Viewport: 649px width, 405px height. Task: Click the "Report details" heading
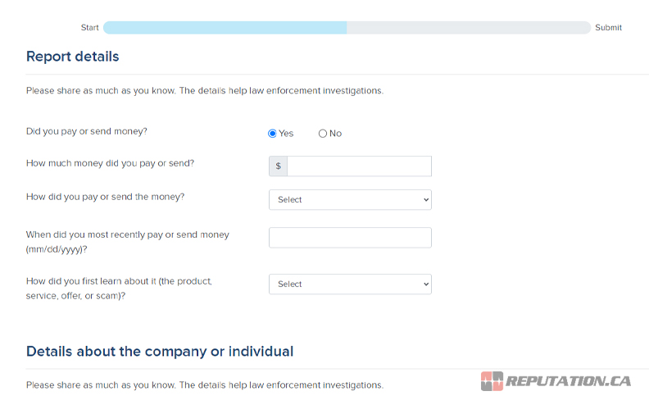(x=72, y=57)
